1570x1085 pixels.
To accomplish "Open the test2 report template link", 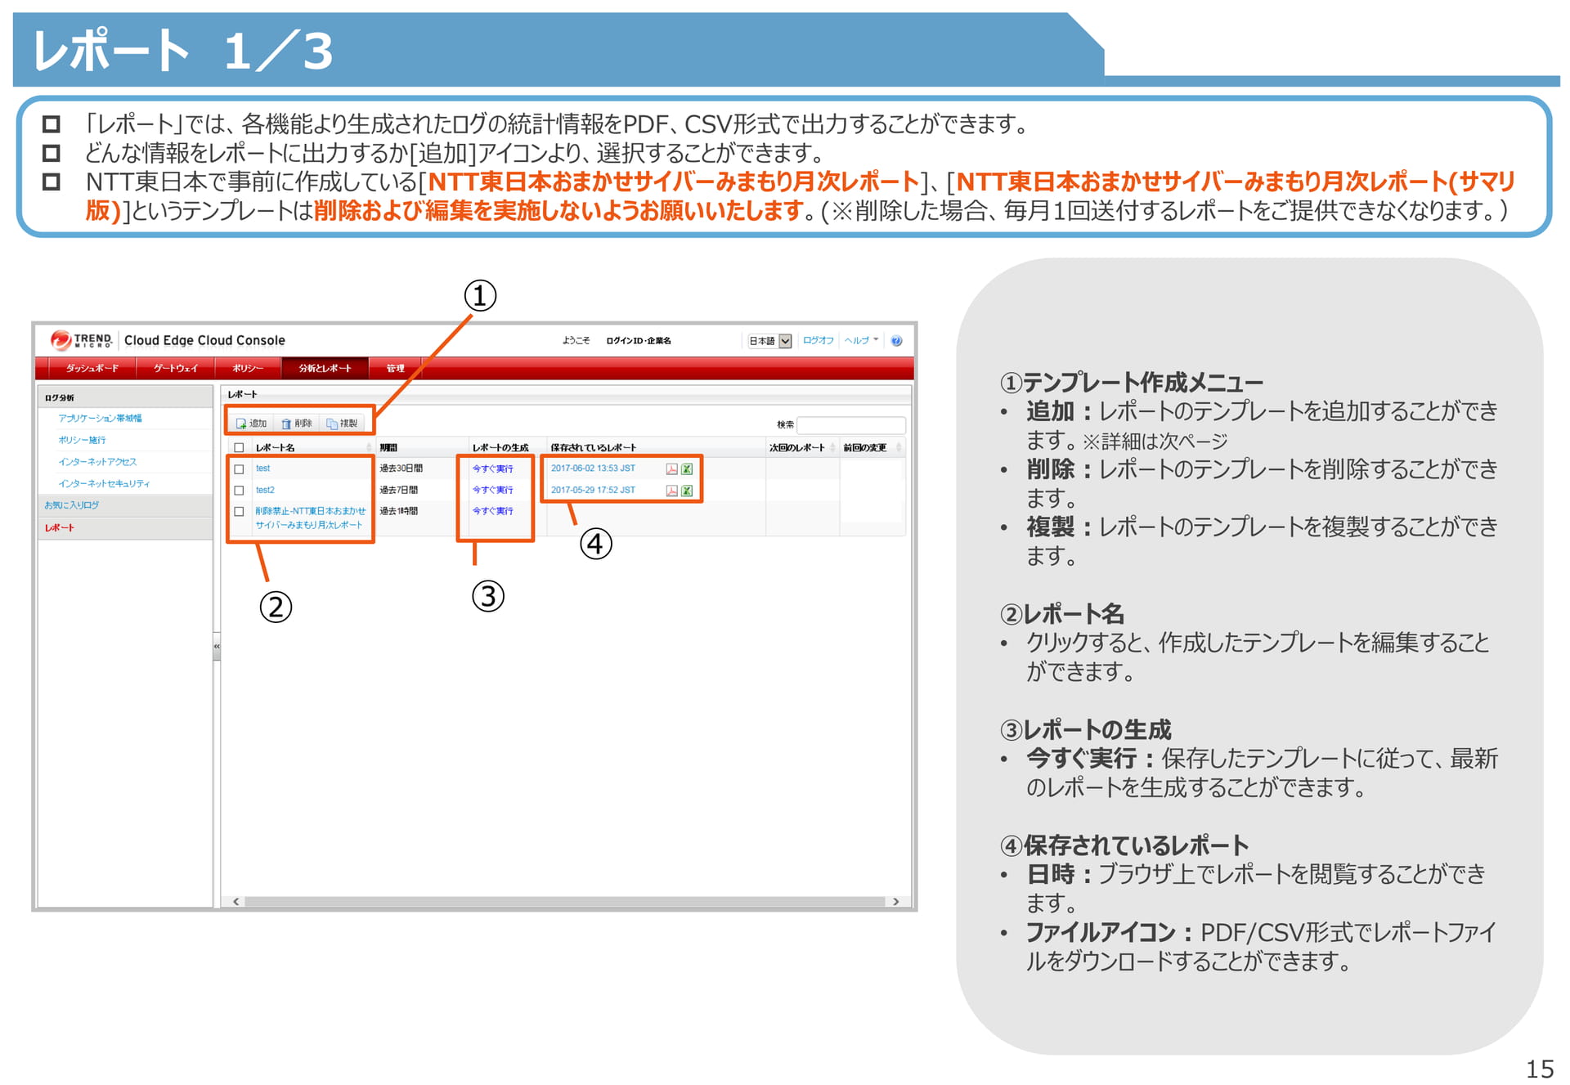I will 265,490.
